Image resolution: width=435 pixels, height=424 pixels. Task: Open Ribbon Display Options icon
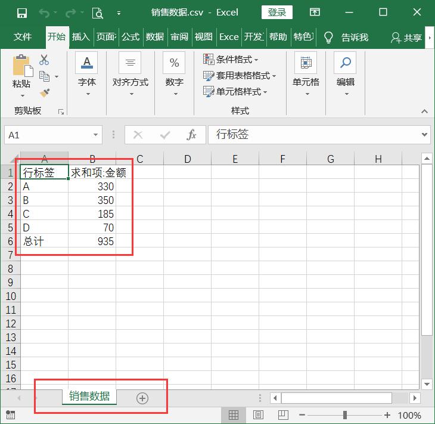(x=315, y=12)
